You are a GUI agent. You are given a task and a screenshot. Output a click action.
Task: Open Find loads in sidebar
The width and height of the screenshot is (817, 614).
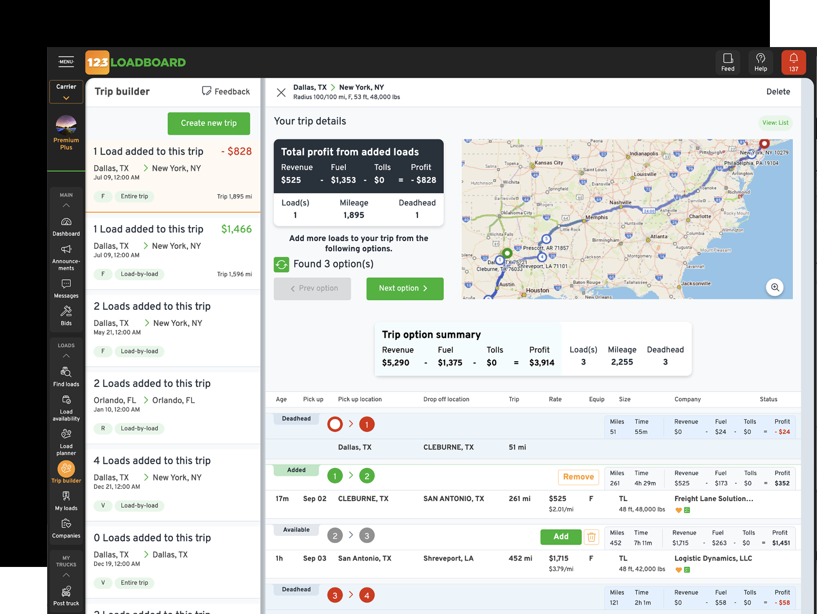(x=66, y=377)
